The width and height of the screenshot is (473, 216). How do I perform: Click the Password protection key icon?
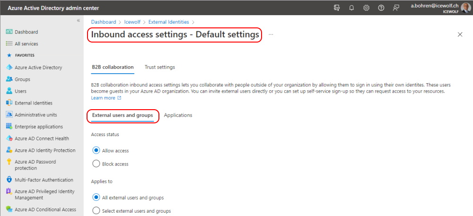(9, 162)
